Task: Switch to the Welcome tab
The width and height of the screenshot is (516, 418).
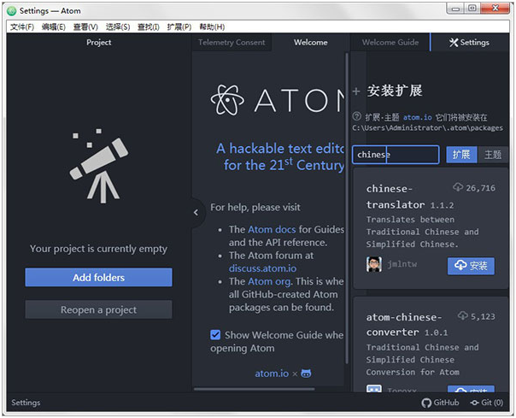Action: coord(311,43)
